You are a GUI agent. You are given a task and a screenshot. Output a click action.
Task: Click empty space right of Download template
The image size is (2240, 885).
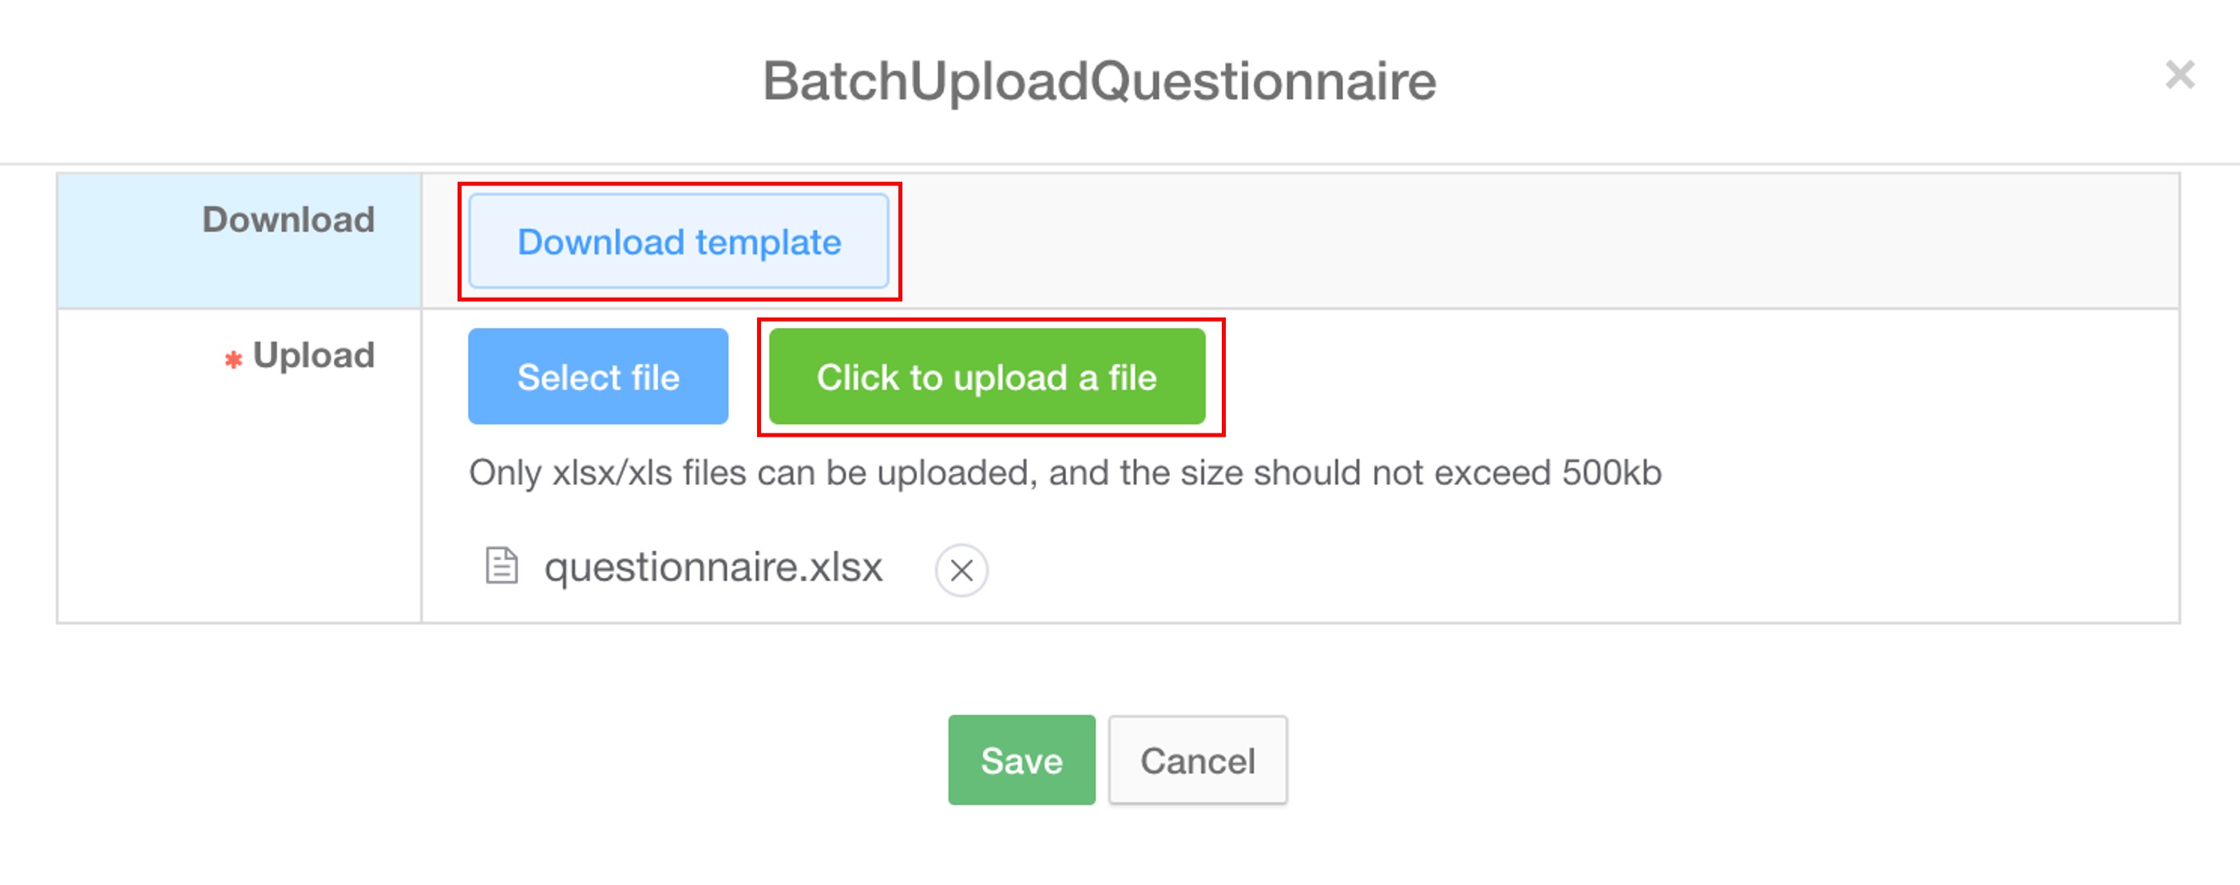click(x=1478, y=241)
